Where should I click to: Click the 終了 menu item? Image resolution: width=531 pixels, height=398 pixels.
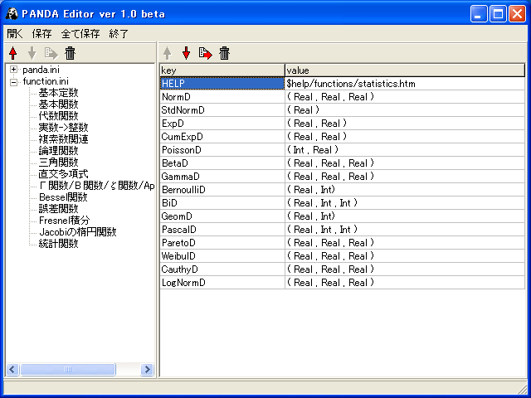119,33
